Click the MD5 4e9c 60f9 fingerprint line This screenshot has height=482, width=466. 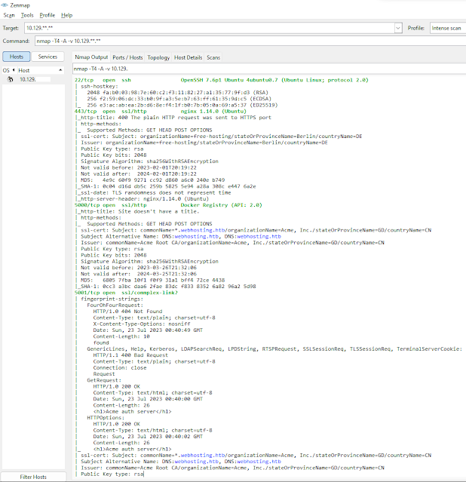153,180
